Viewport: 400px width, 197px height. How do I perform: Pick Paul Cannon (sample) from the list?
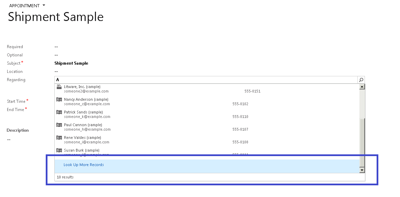click(83, 125)
